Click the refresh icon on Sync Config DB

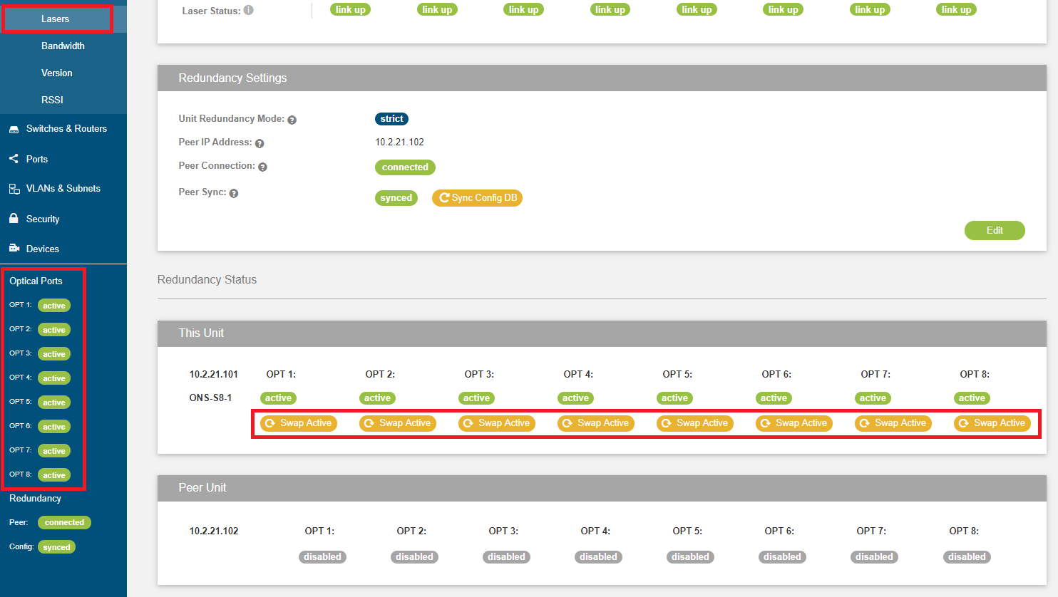(x=443, y=197)
